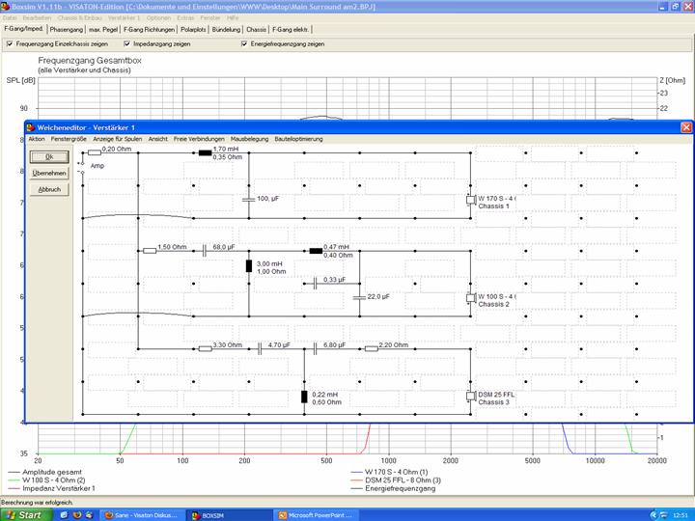Expand the Mausbelegung menu

pos(249,139)
